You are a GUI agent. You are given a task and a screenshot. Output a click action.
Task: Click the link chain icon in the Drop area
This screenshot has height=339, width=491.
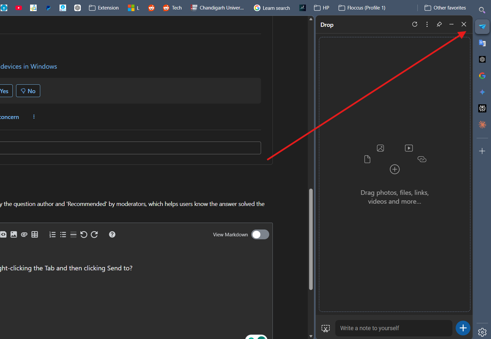[422, 159]
